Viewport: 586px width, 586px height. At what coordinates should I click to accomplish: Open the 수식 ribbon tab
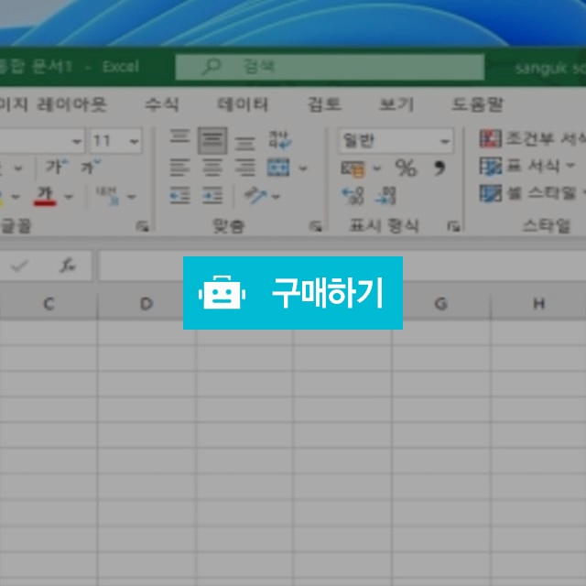click(162, 104)
